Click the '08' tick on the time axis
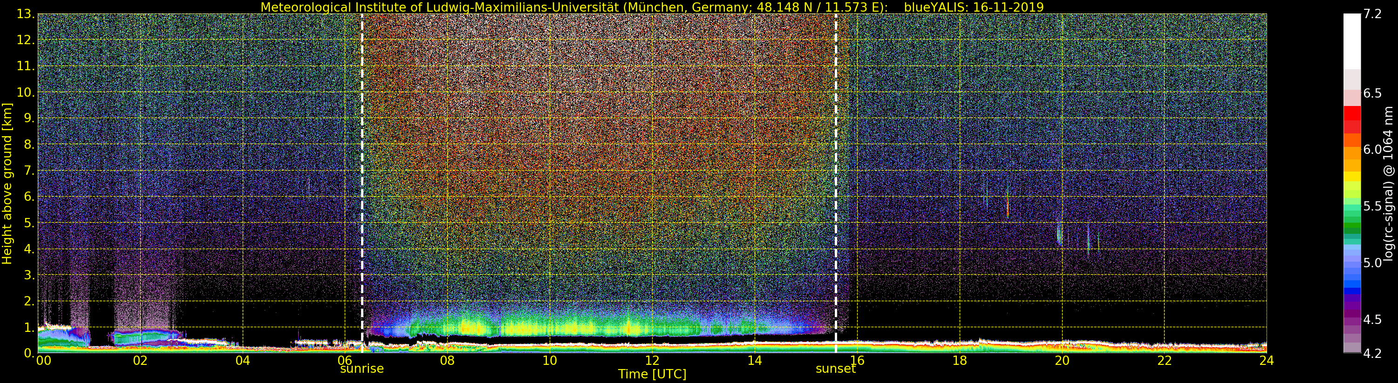1398x383 pixels. [x=447, y=361]
